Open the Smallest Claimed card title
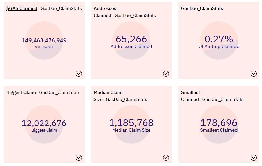This screenshot has width=262, height=166. (191, 96)
